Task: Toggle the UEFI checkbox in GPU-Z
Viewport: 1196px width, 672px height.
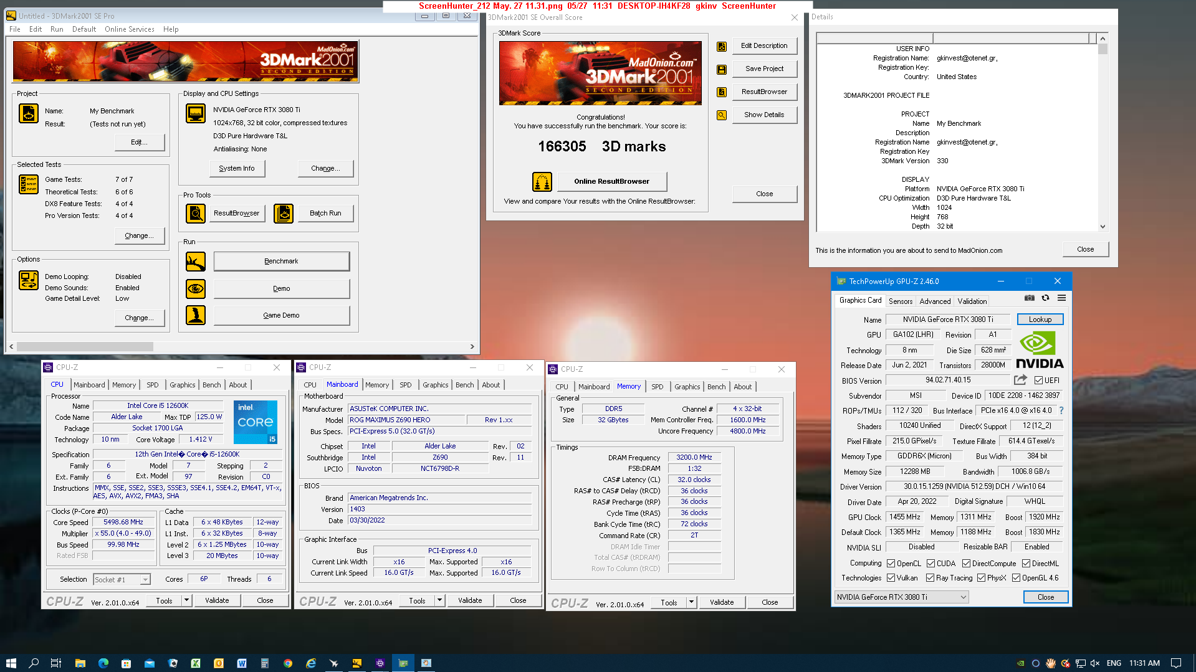Action: (x=1038, y=381)
